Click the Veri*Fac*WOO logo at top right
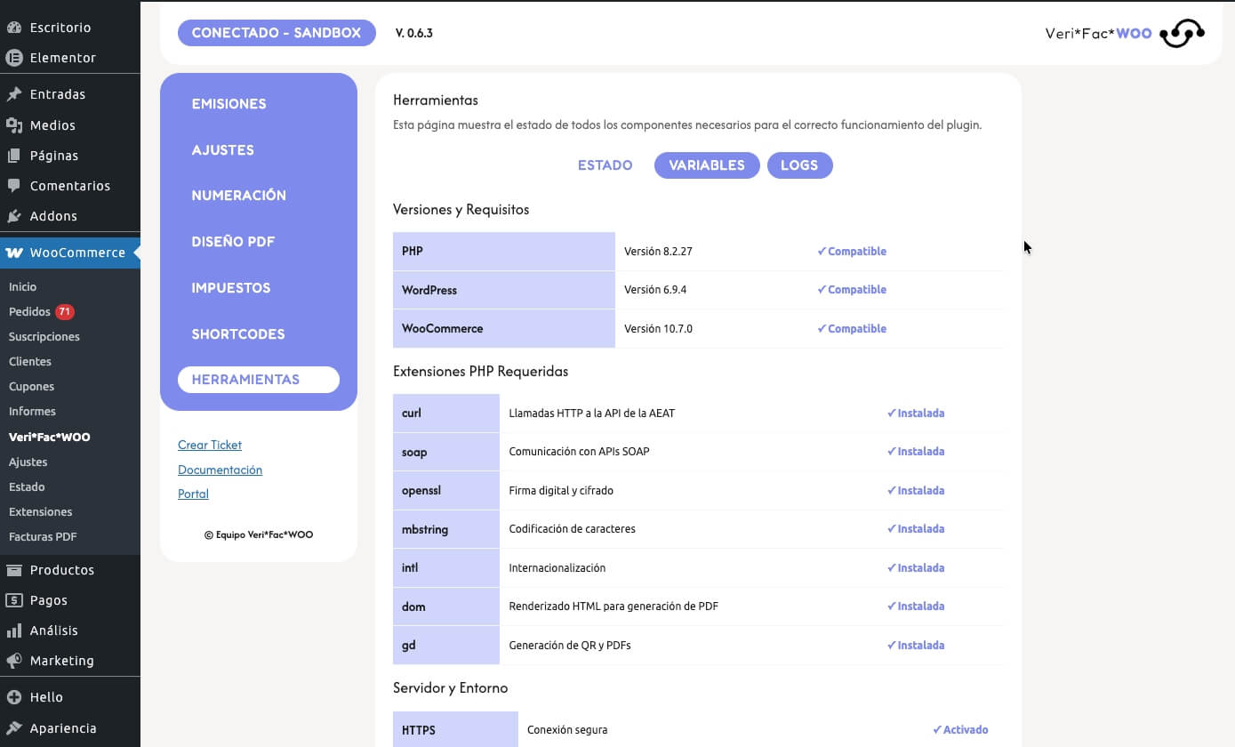Image resolution: width=1235 pixels, height=747 pixels. click(1125, 34)
